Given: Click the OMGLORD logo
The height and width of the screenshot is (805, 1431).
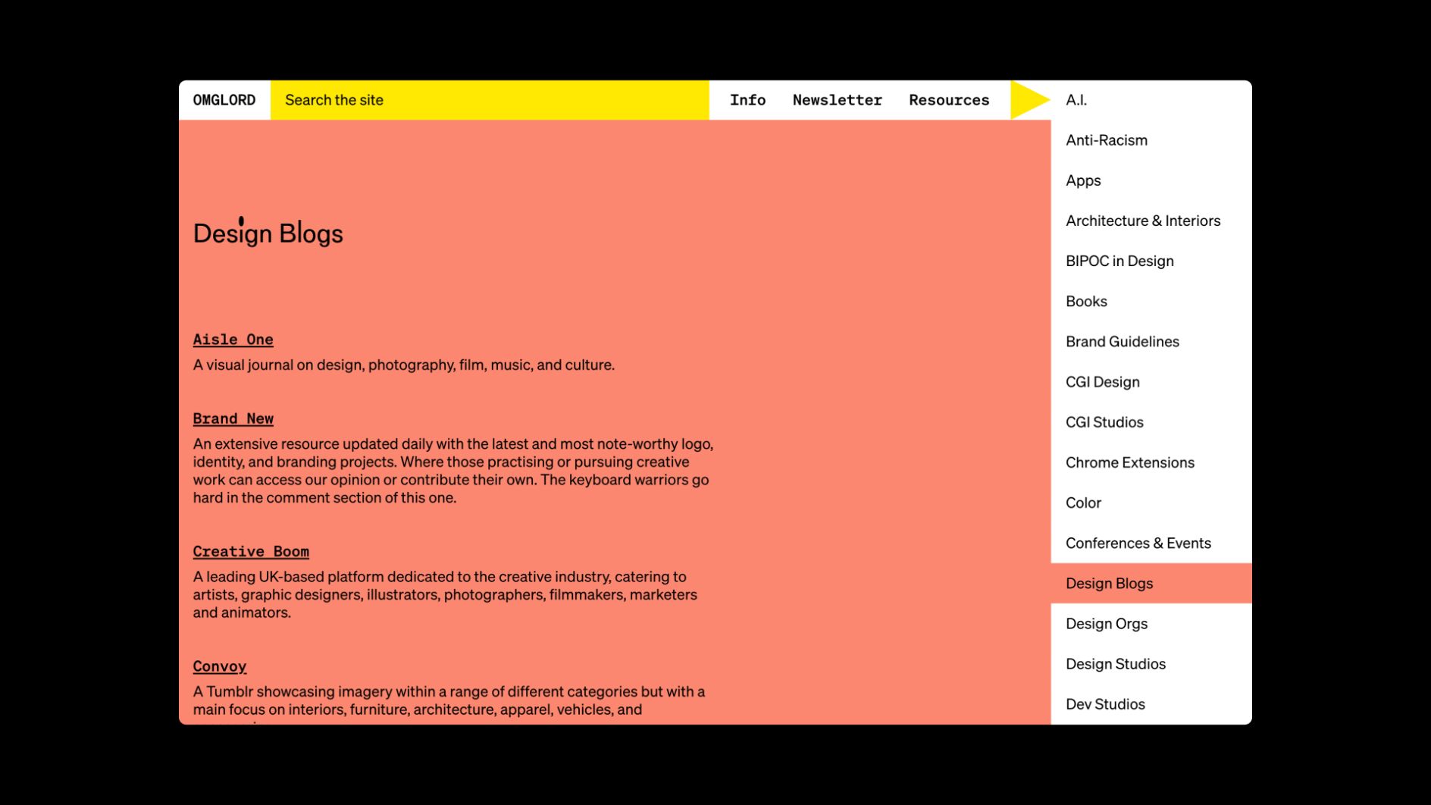Looking at the screenshot, I should tap(224, 100).
